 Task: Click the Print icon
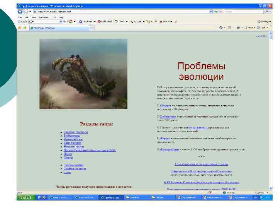(x=238, y=28)
